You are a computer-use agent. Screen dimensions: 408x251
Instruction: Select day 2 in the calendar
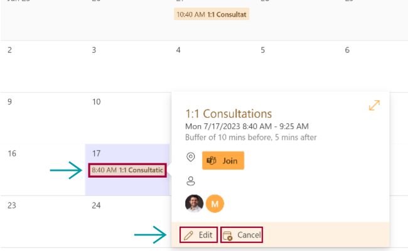(x=9, y=50)
